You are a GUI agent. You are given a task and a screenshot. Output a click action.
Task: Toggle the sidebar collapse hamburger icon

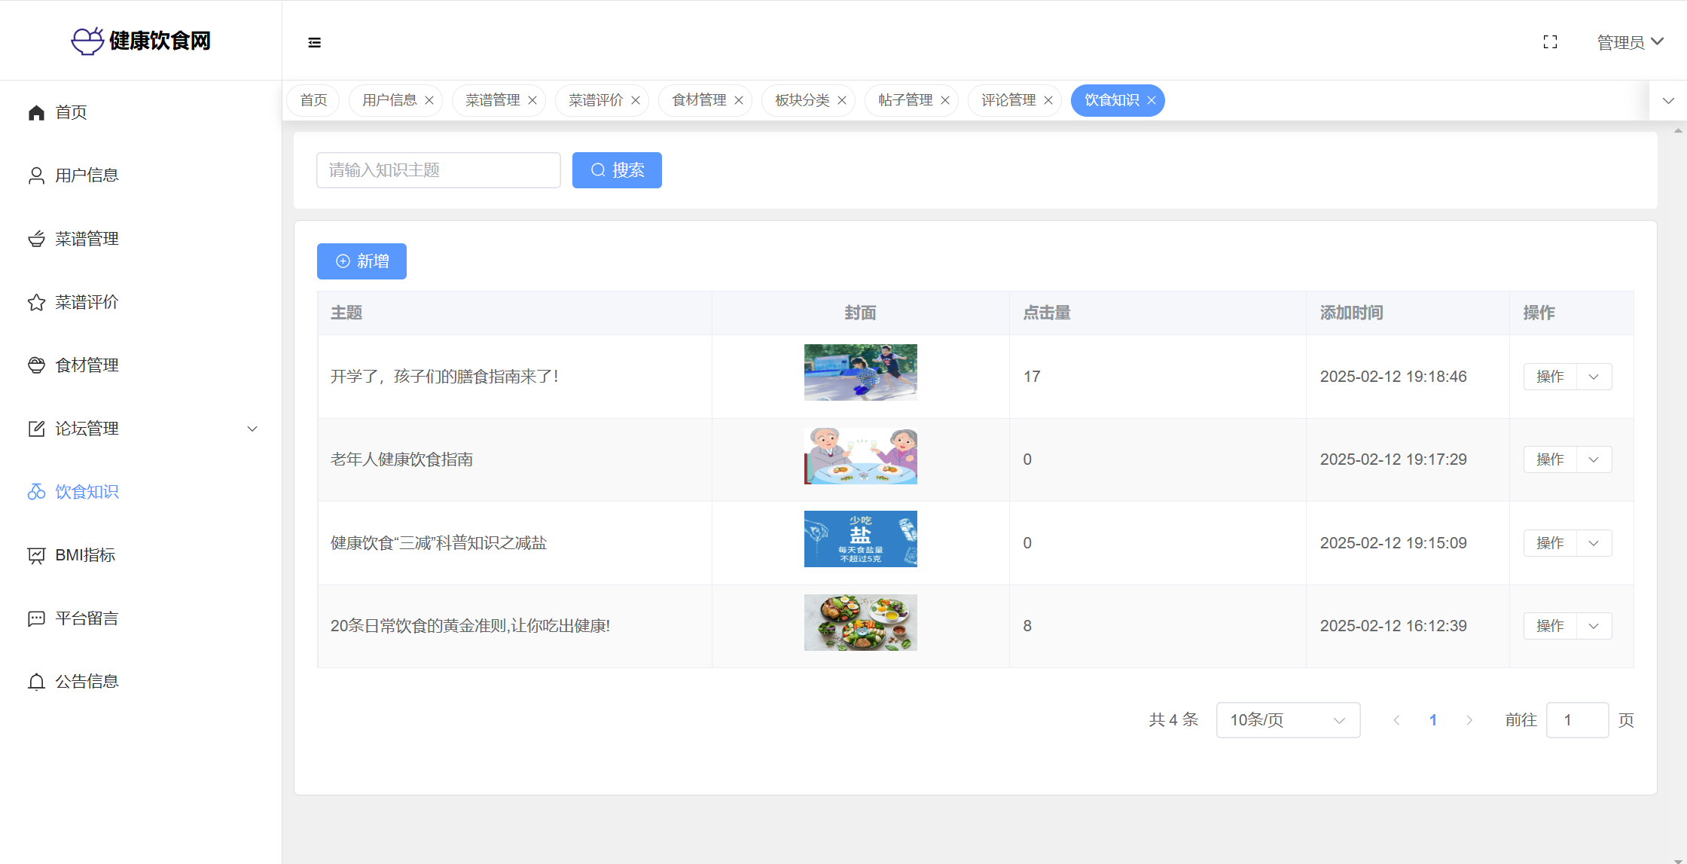(315, 42)
